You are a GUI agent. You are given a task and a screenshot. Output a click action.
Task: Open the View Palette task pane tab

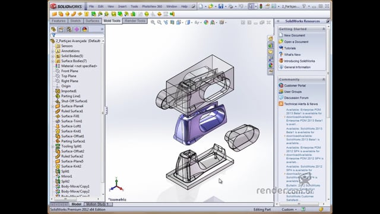tap(271, 58)
